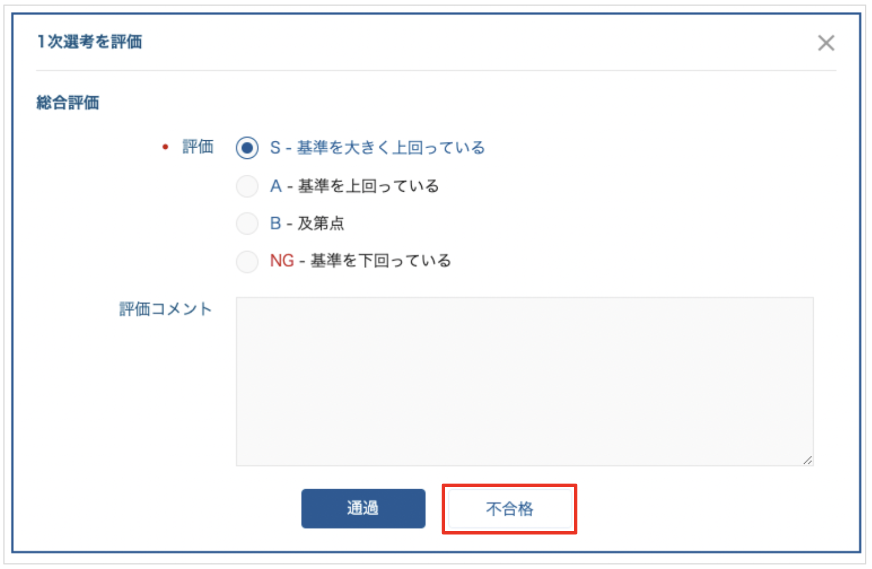The width and height of the screenshot is (872, 569).
Task: Select the NG rating radio button
Action: tap(247, 261)
